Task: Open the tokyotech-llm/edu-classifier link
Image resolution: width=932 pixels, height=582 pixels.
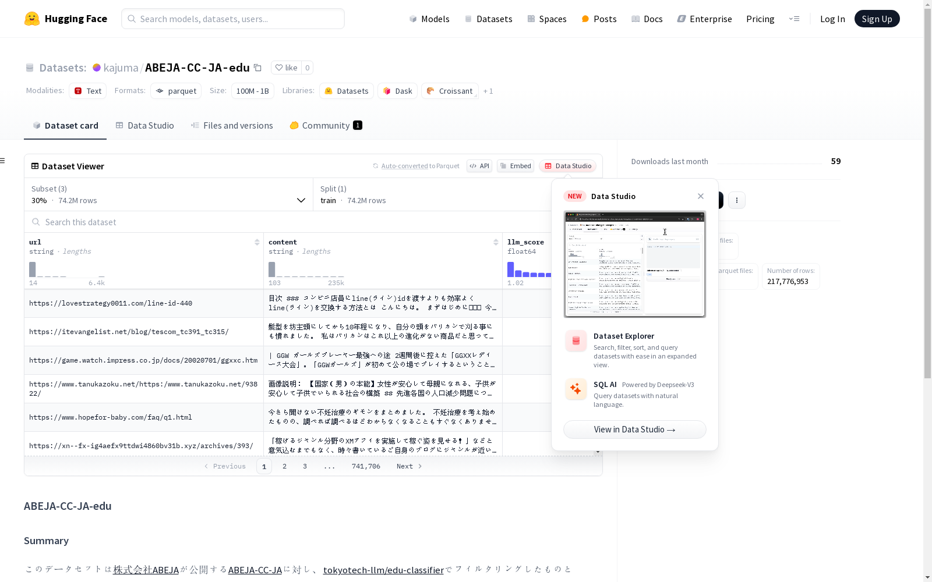Action: coord(383,570)
